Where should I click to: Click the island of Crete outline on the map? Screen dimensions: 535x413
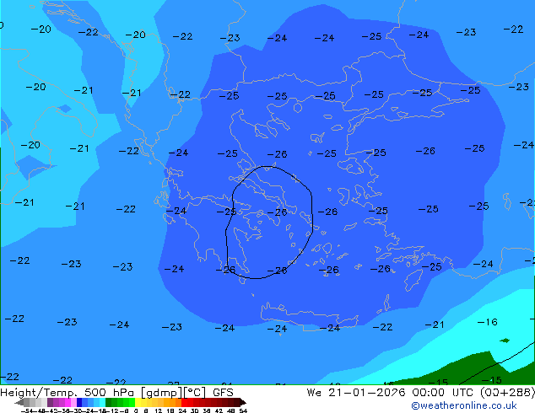point(309,315)
